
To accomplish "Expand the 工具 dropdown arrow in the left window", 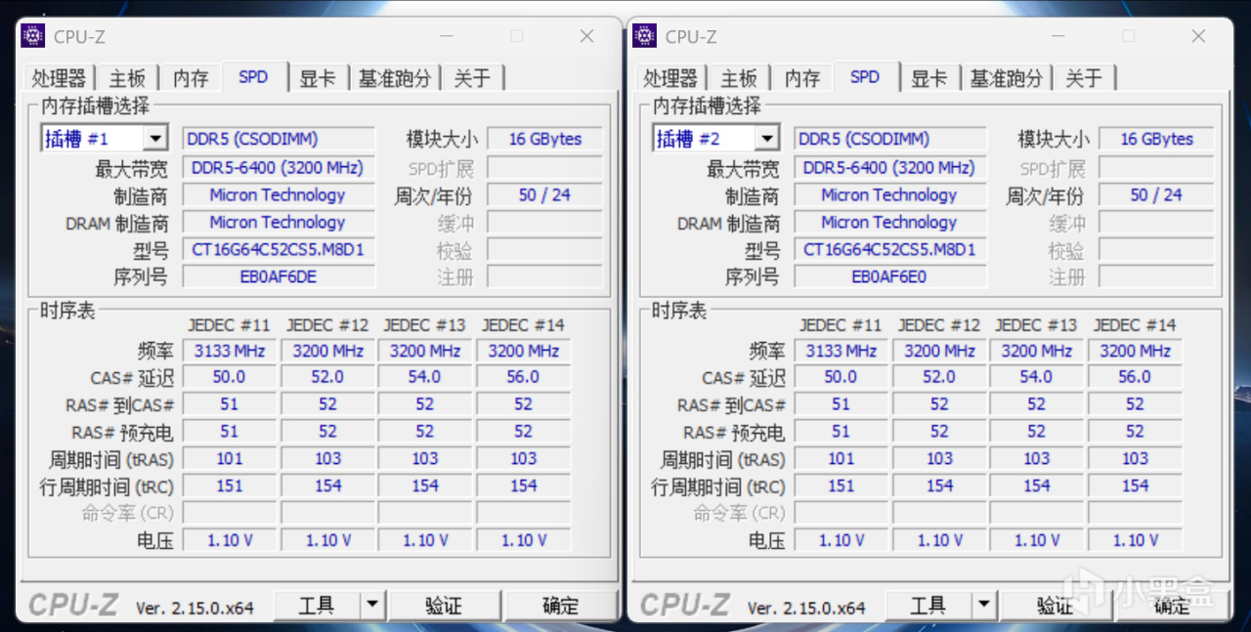I will 371,606.
